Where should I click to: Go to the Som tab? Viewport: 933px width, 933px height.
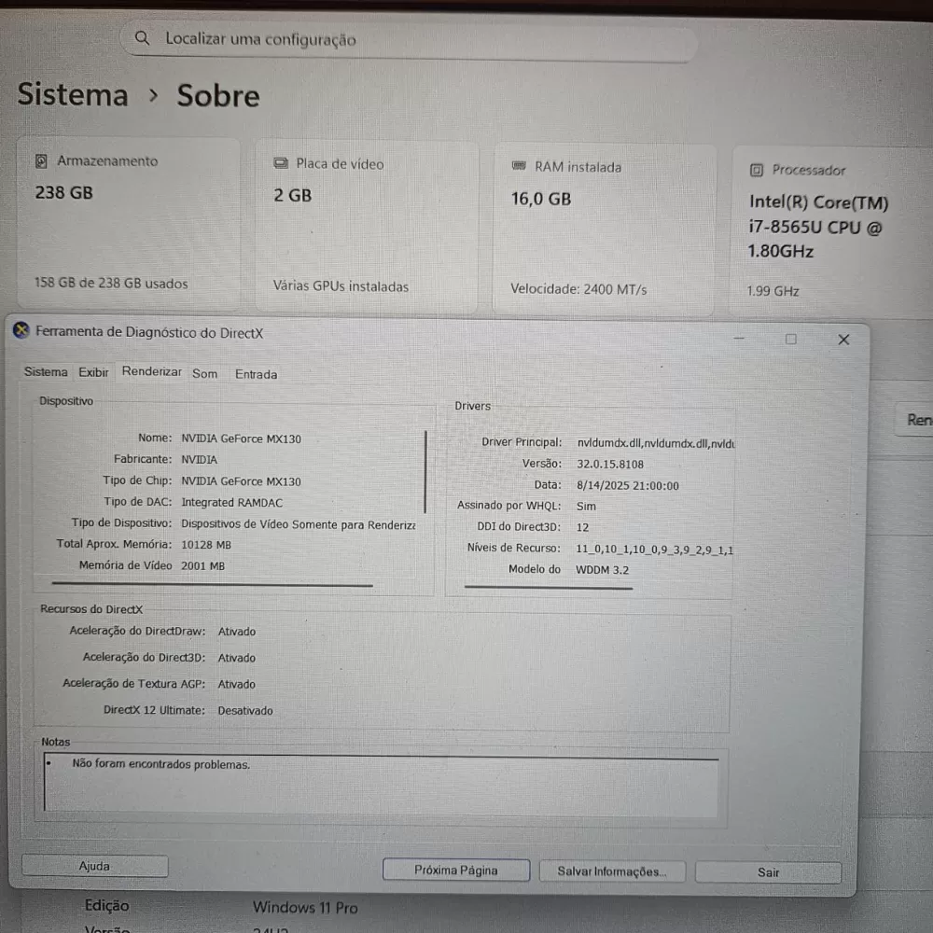[x=204, y=373]
